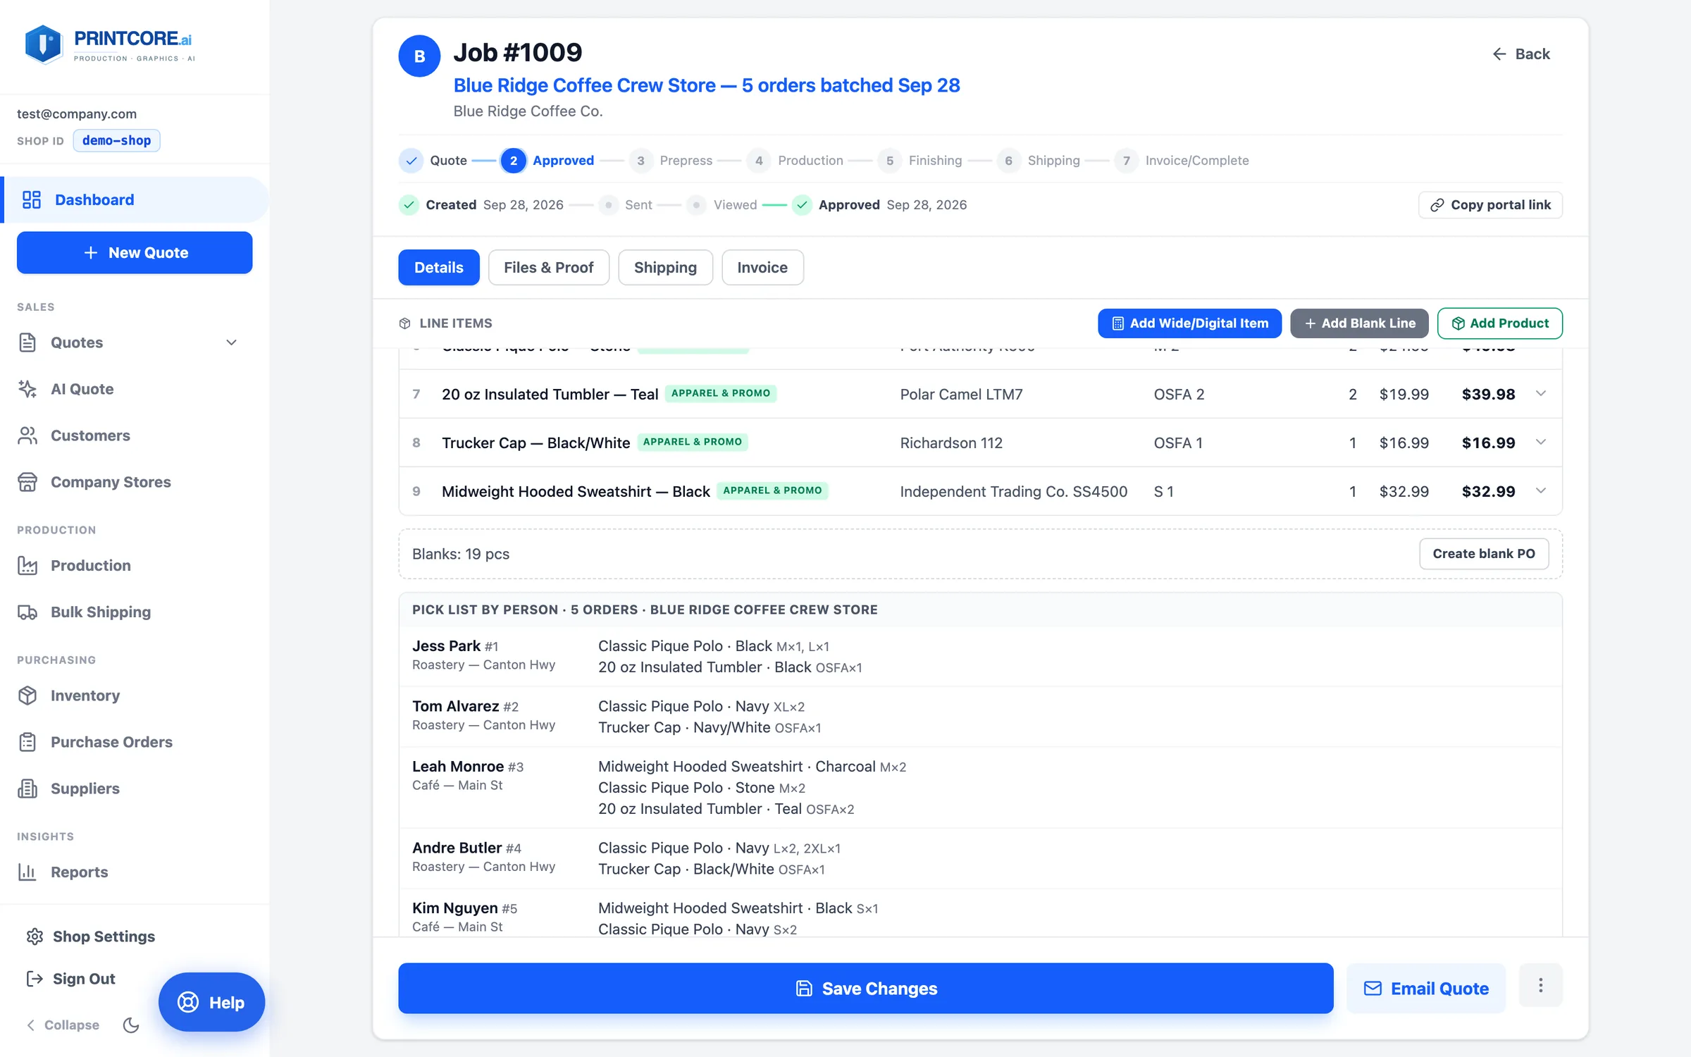Toggle dark mode moon icon

pyautogui.click(x=131, y=1025)
